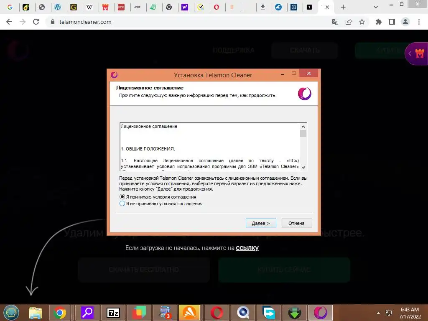
Task: Select 'Я не принимаю условия соглашения' radio button
Action: point(122,204)
